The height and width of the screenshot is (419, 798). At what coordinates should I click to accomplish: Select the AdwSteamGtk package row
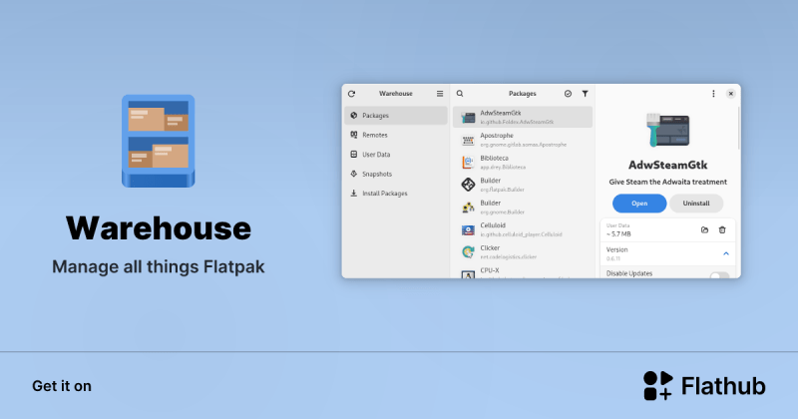523,117
